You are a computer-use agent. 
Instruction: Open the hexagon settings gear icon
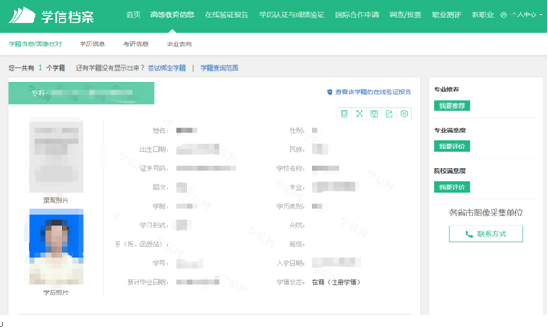(404, 114)
